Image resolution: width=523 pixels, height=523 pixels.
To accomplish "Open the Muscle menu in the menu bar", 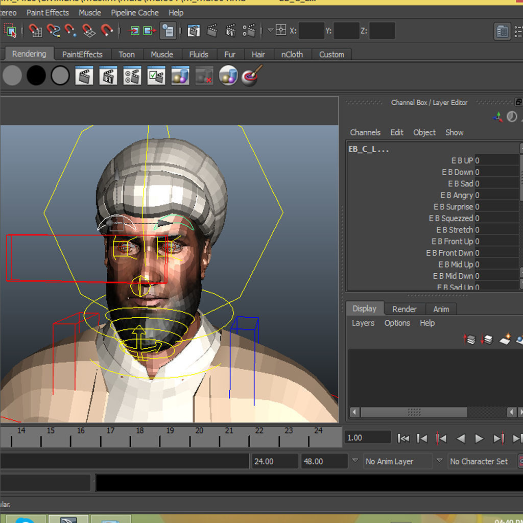I will pos(90,13).
